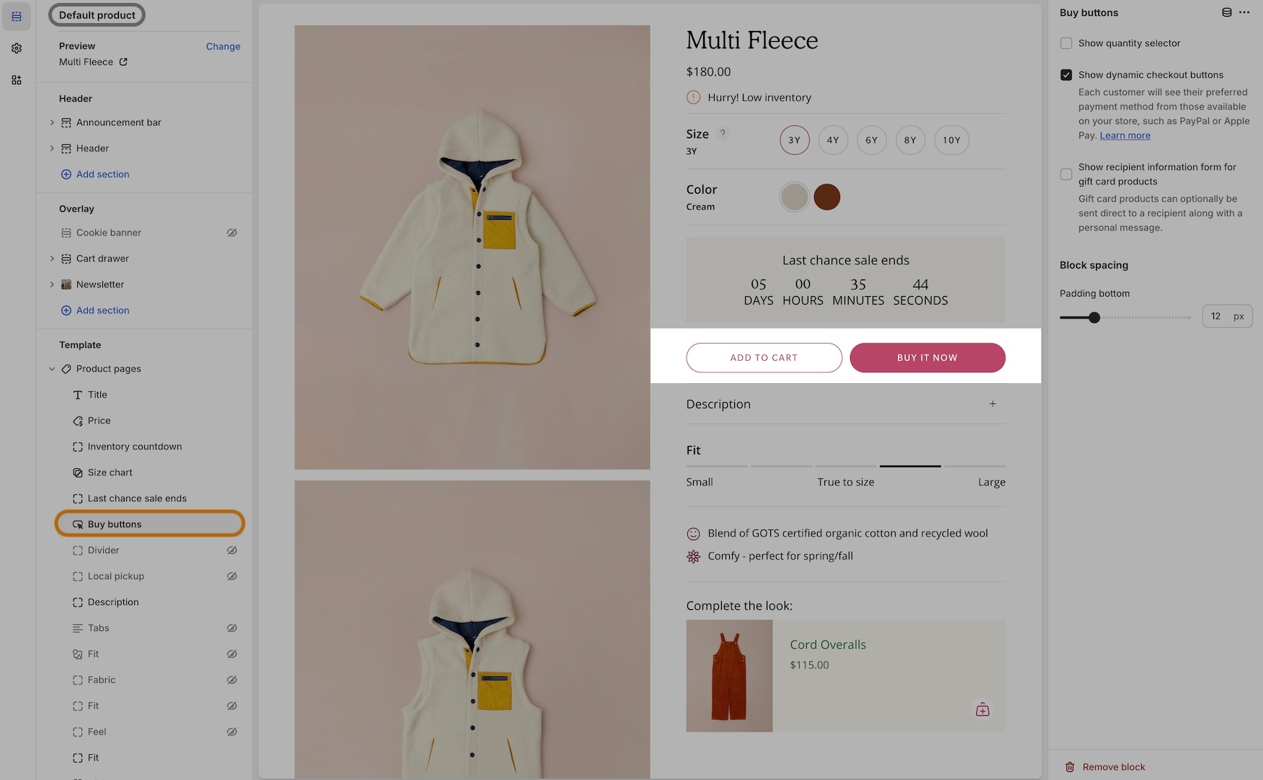Open the dynamic source database icon
1263x780 pixels.
pyautogui.click(x=1226, y=12)
